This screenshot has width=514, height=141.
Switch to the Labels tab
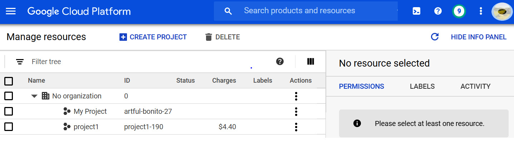pyautogui.click(x=422, y=86)
